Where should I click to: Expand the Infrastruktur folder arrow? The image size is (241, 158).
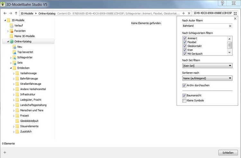14,94
